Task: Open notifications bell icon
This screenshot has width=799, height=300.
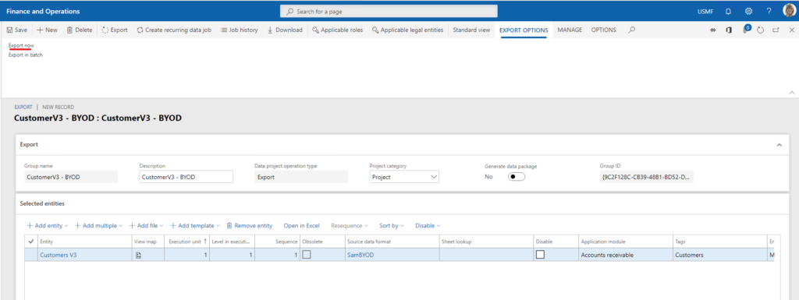Action: [x=728, y=11]
